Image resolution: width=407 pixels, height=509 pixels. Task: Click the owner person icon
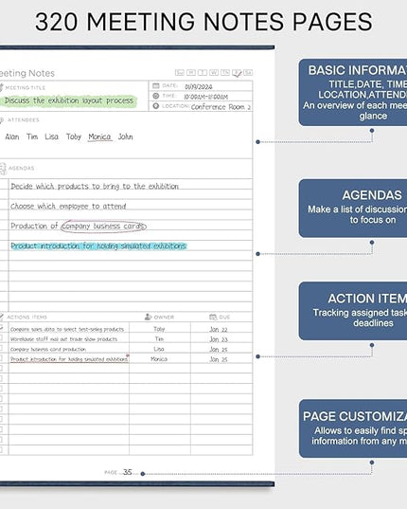pyautogui.click(x=148, y=317)
